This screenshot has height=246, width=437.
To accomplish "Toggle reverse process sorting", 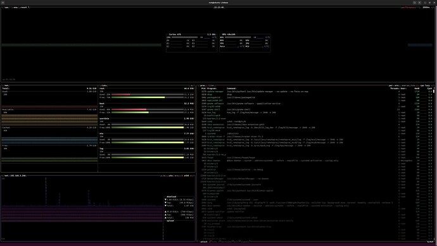I will click(405, 85).
